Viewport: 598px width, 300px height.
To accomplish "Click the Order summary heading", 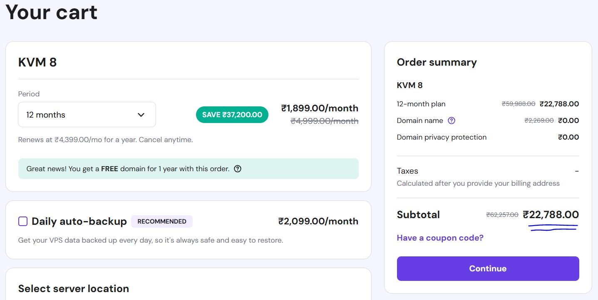I will 437,62.
